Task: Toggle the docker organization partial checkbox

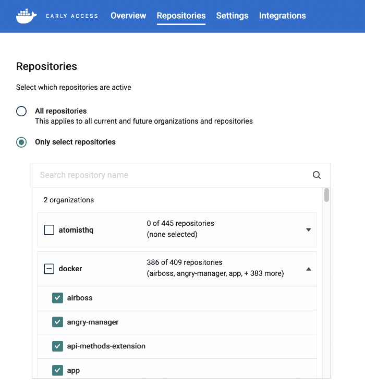Action: click(x=49, y=269)
